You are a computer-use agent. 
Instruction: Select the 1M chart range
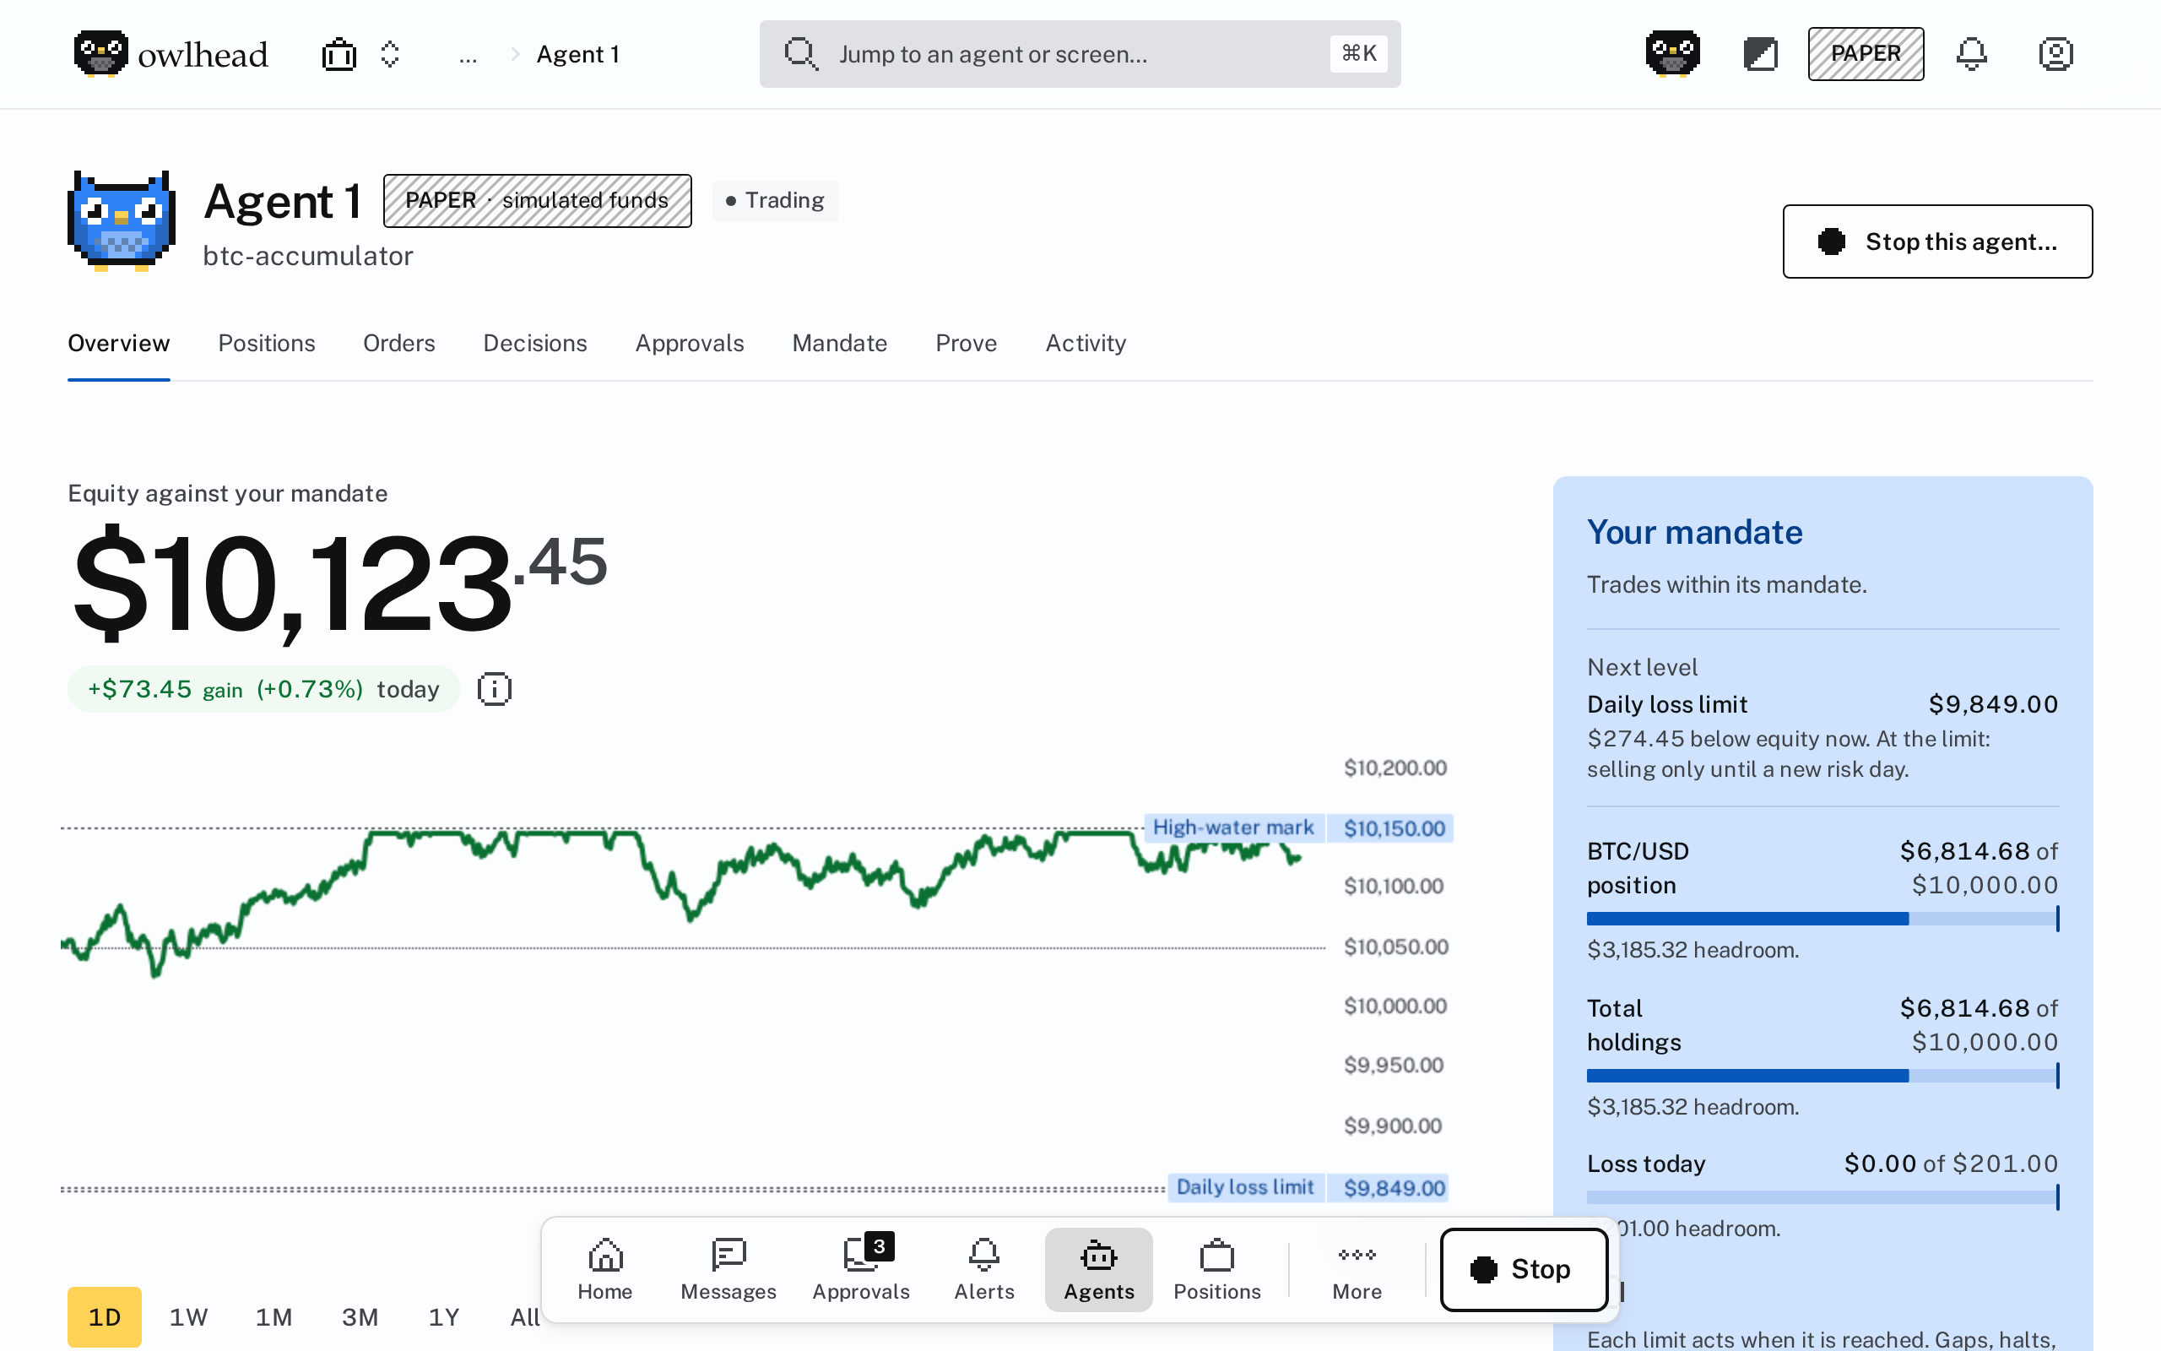(274, 1316)
